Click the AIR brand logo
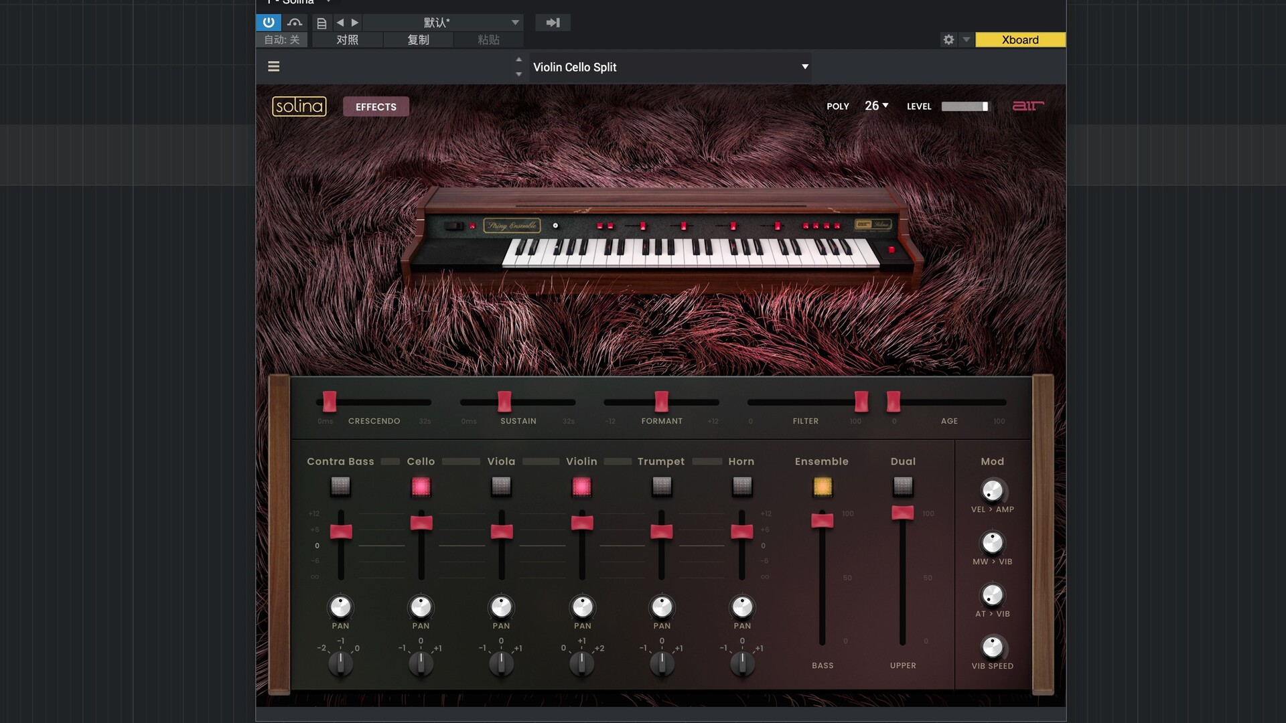 pyautogui.click(x=1027, y=106)
